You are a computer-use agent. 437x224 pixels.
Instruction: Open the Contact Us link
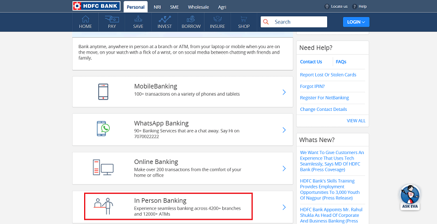[311, 62]
